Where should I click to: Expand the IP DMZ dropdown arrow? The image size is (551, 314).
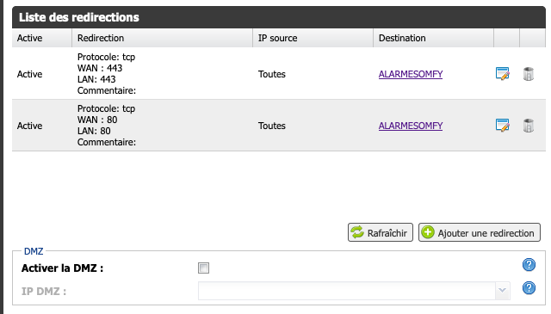click(x=503, y=291)
